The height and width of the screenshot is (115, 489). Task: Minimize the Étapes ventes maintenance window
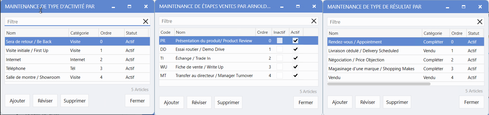pyautogui.click(x=282, y=7)
